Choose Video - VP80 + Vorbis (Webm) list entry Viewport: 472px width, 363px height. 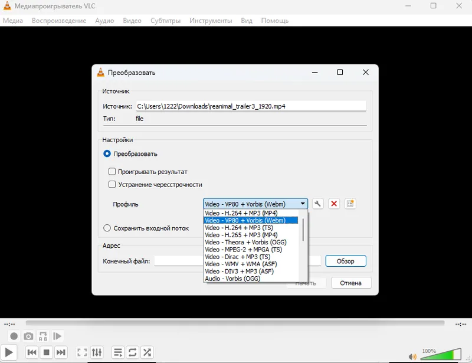pos(251,221)
